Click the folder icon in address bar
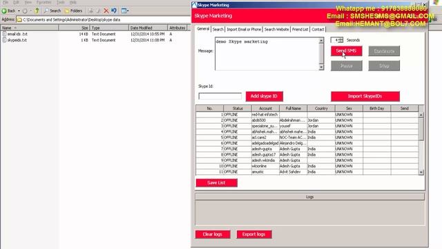Viewport: 442px width, 249px height. 19,20
